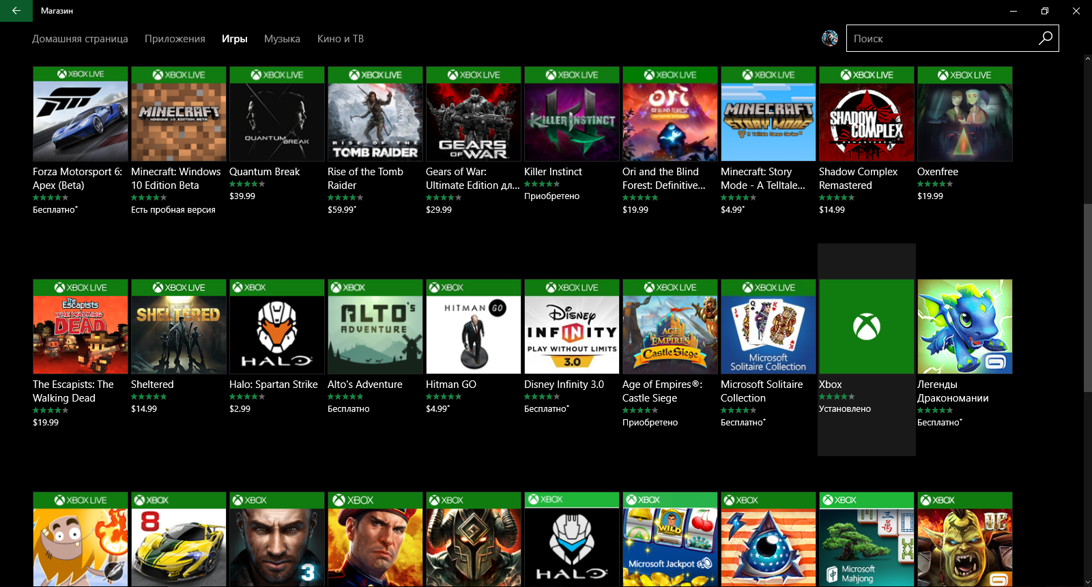The height and width of the screenshot is (587, 1092).
Task: Click star rating under Xbox app
Action: click(837, 397)
